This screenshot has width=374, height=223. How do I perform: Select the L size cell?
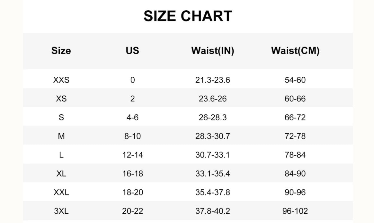(61, 155)
